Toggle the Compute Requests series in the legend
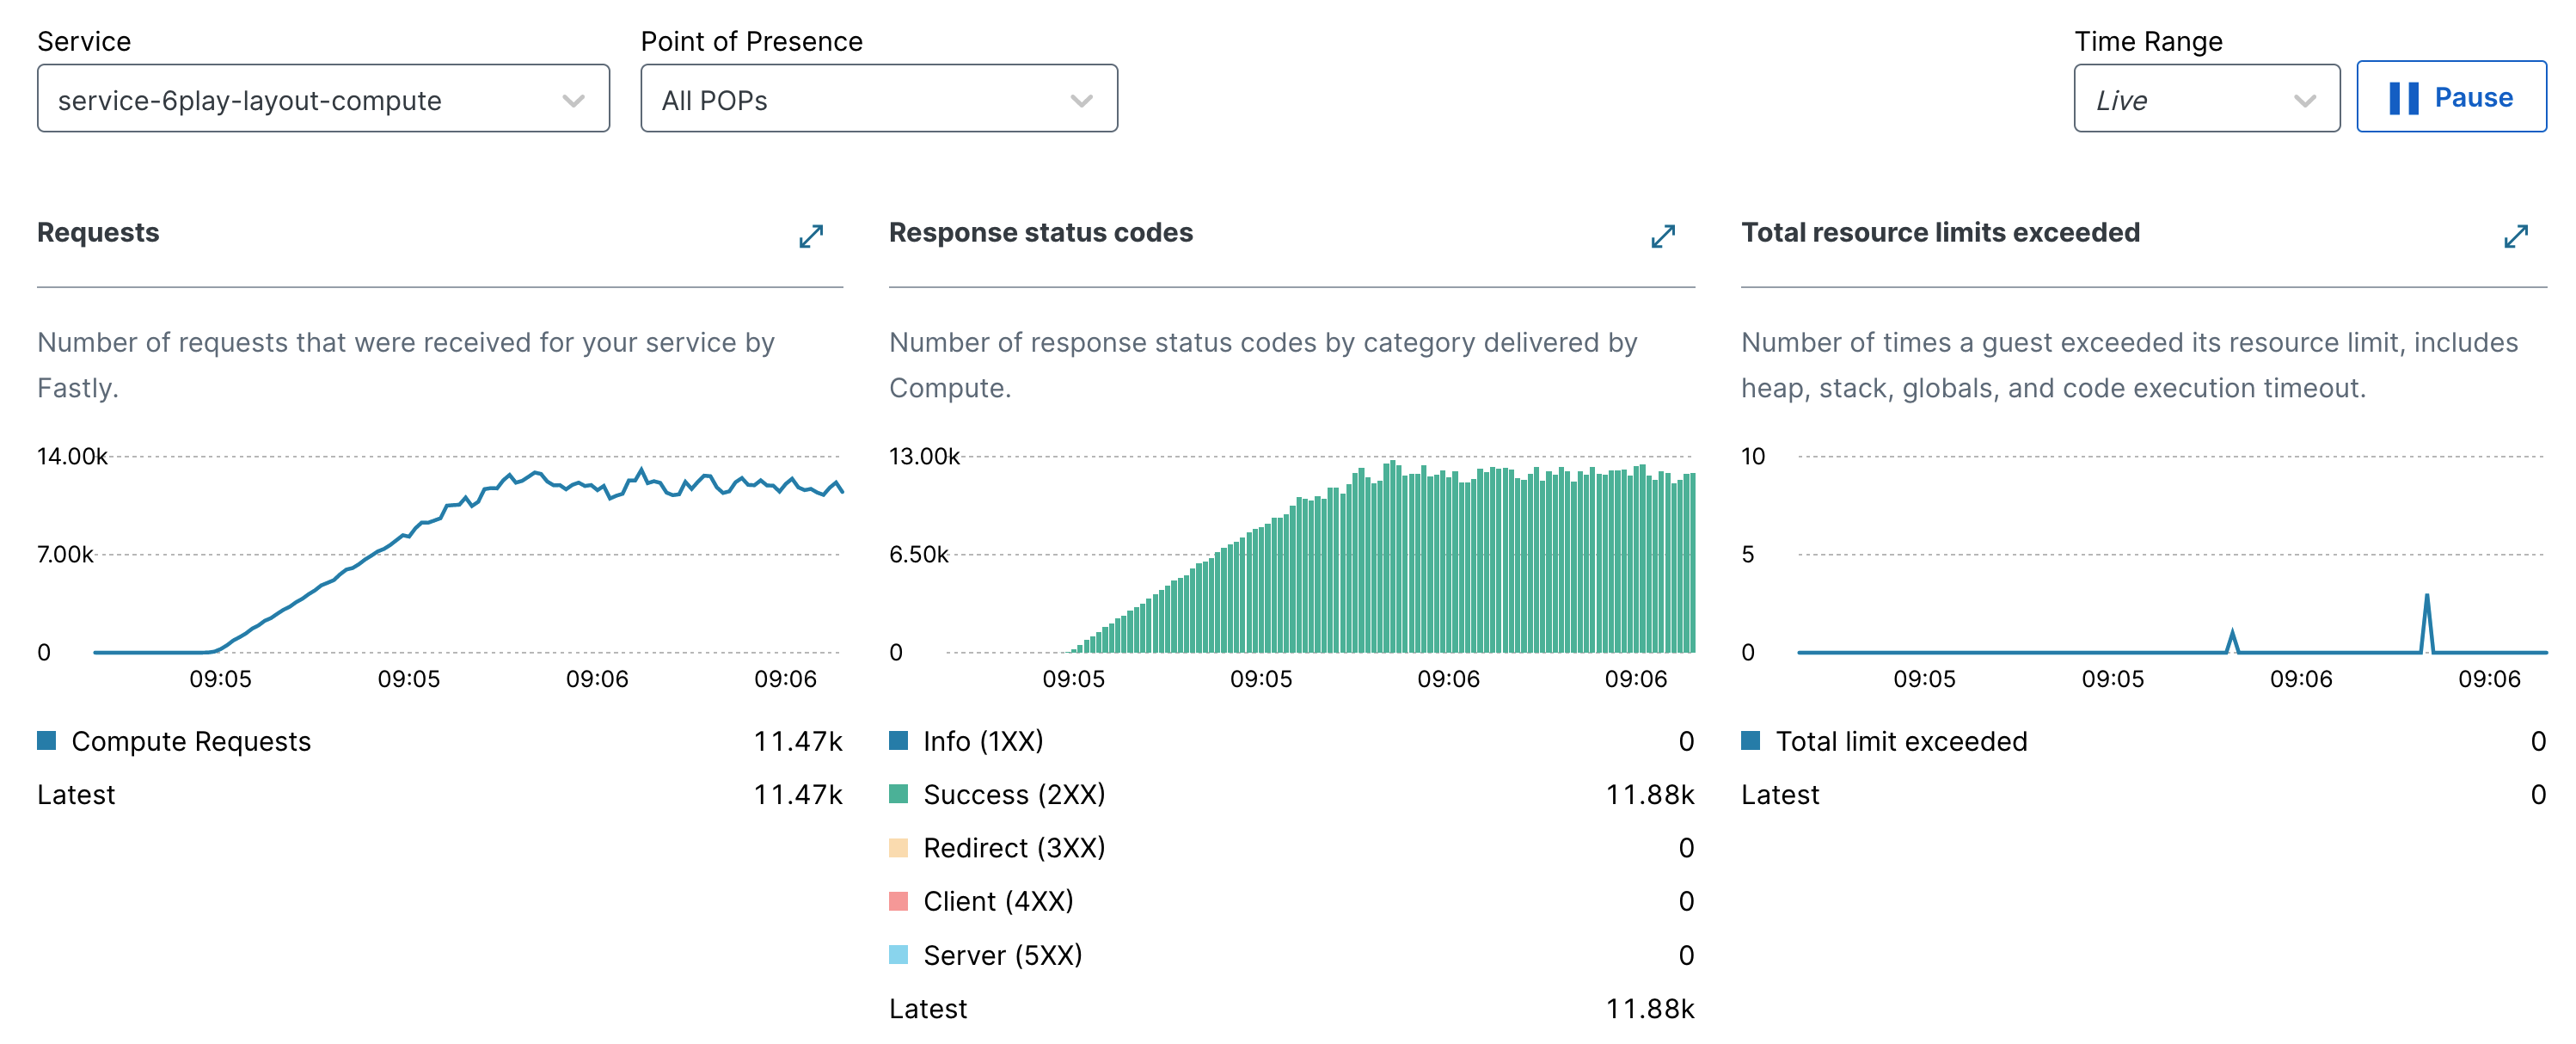Viewport: 2576px width, 1044px height. [190, 741]
